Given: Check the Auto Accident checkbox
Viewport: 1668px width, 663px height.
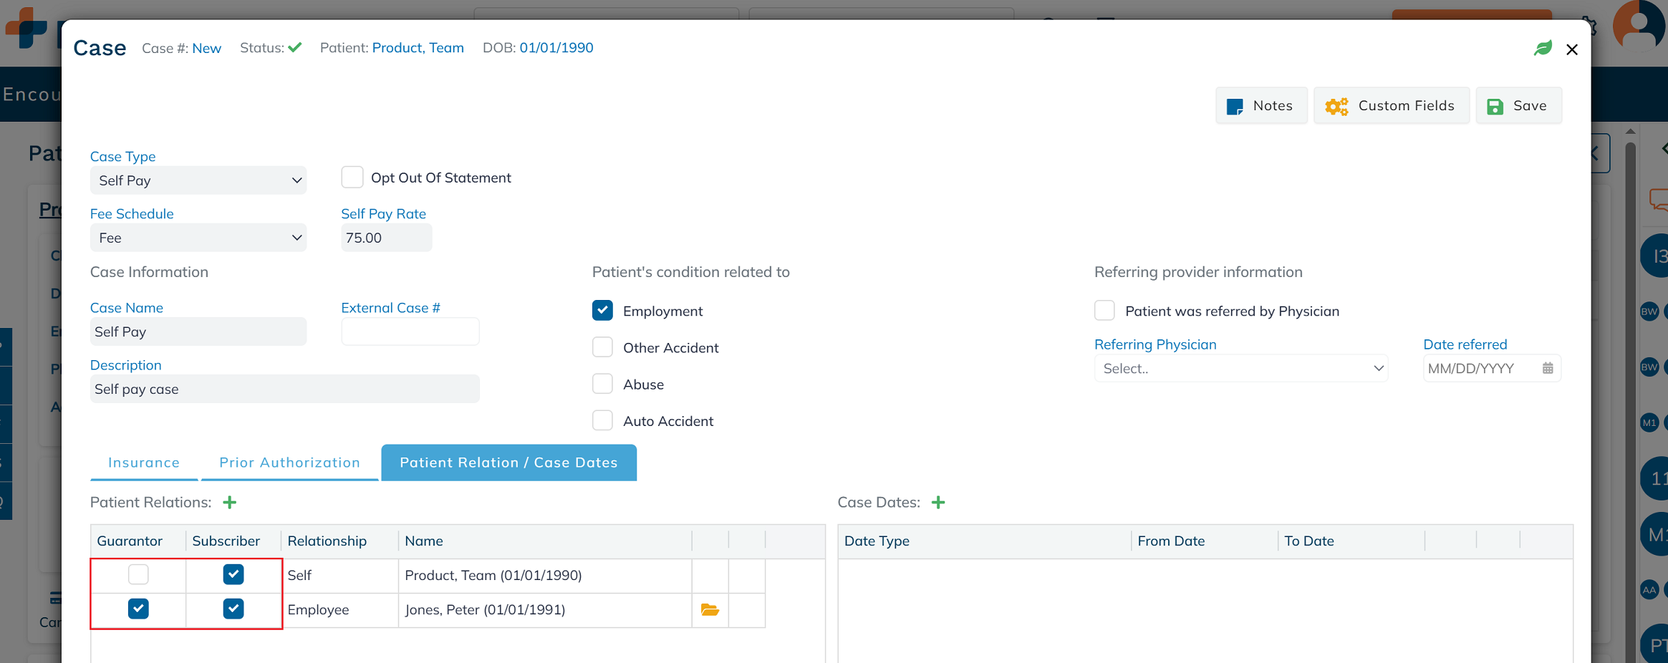Looking at the screenshot, I should pyautogui.click(x=602, y=421).
